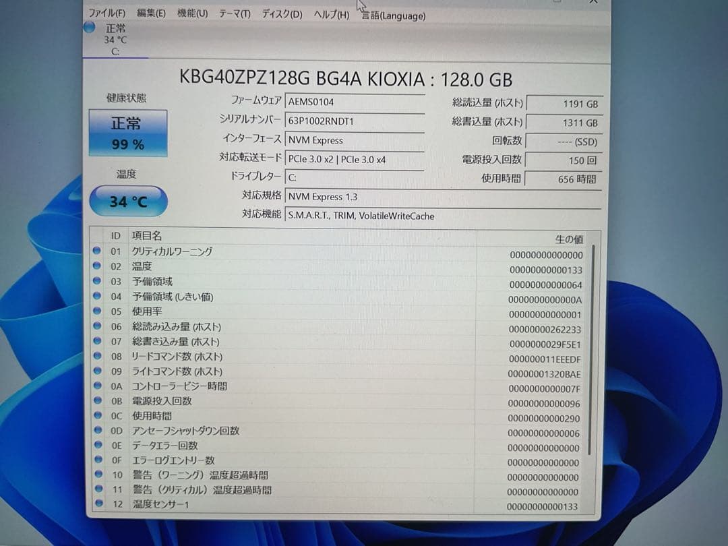
Task: Click status icon of row 07 総書き込み量
Action: click(97, 340)
